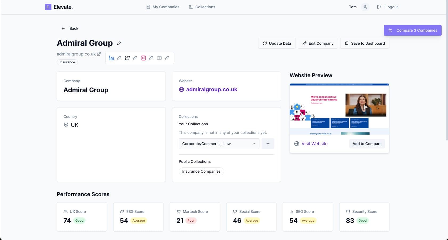Click the Security Score shield icon
The width and height of the screenshot is (448, 240).
348,212
